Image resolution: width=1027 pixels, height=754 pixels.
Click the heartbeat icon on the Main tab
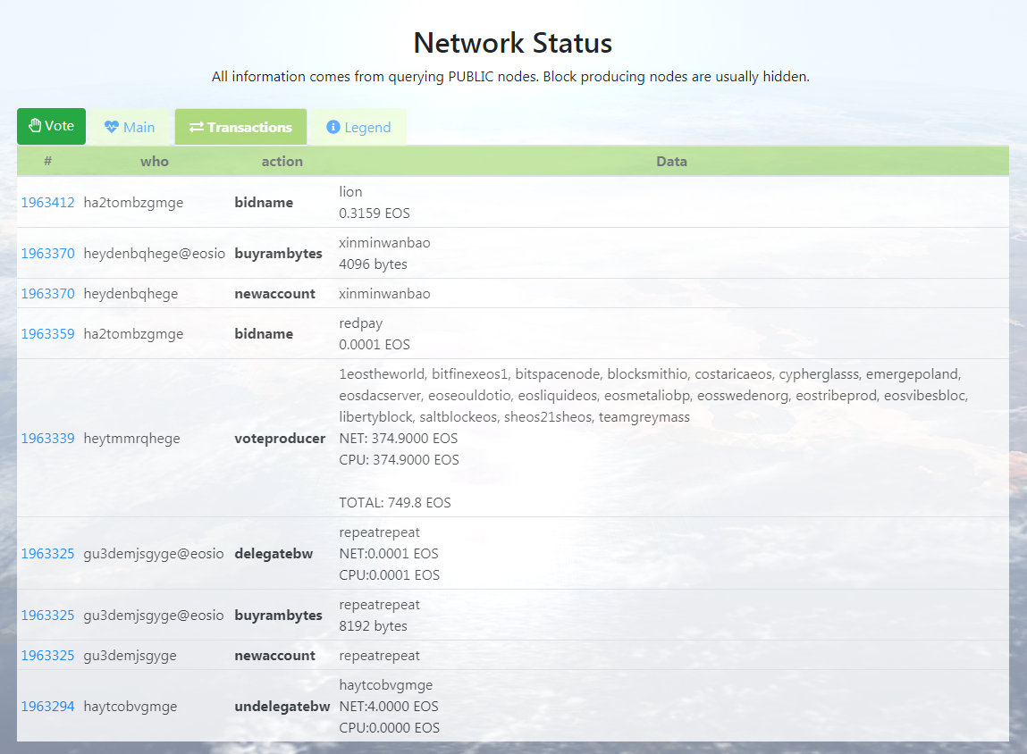pyautogui.click(x=111, y=127)
